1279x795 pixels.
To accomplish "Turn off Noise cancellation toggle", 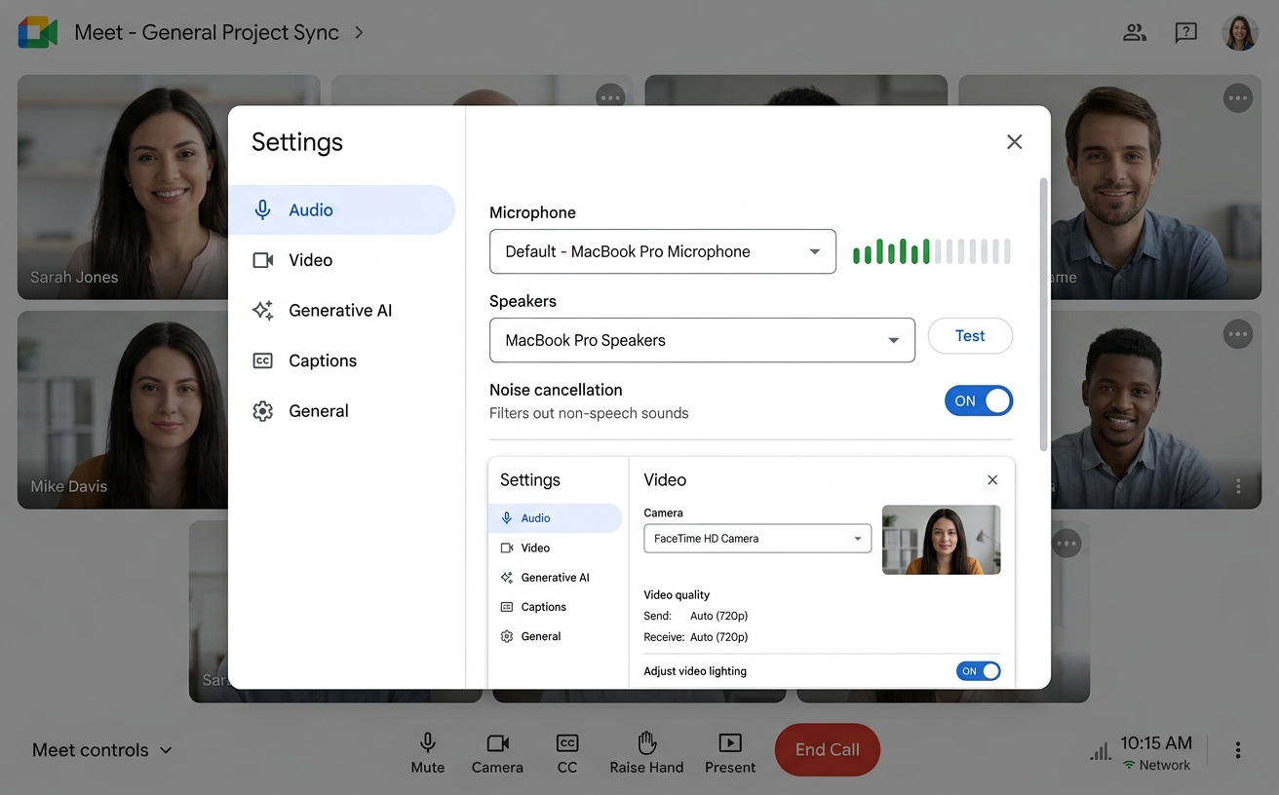I will coord(978,400).
